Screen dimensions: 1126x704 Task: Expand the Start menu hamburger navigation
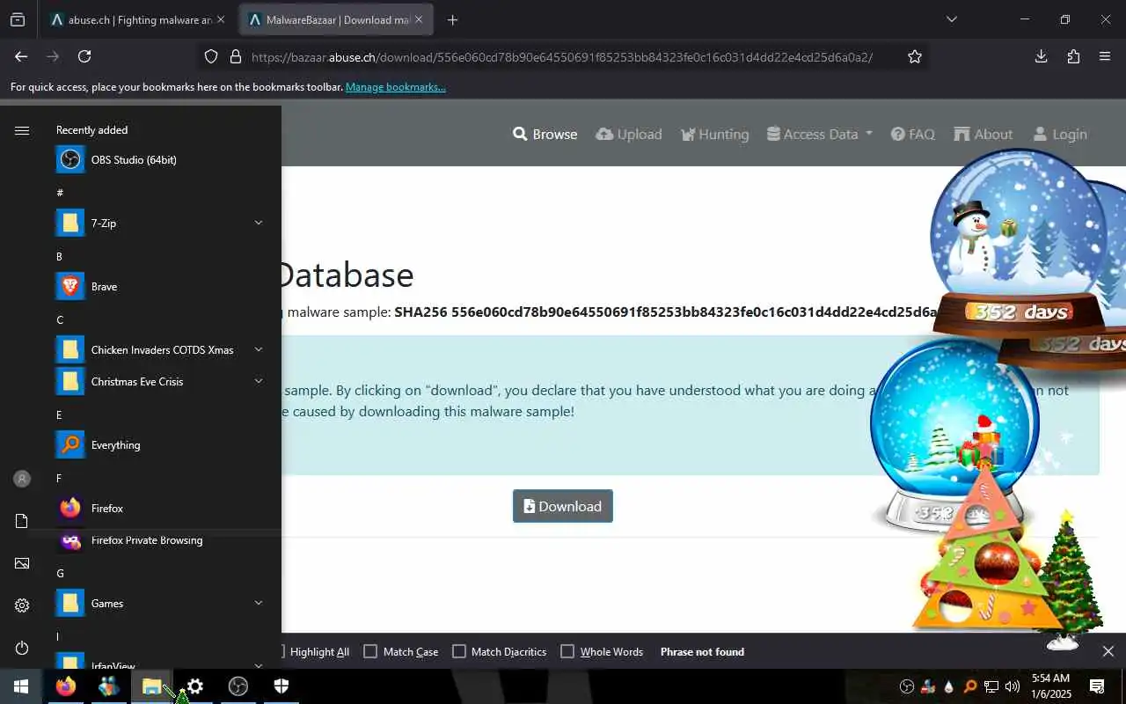pyautogui.click(x=22, y=130)
